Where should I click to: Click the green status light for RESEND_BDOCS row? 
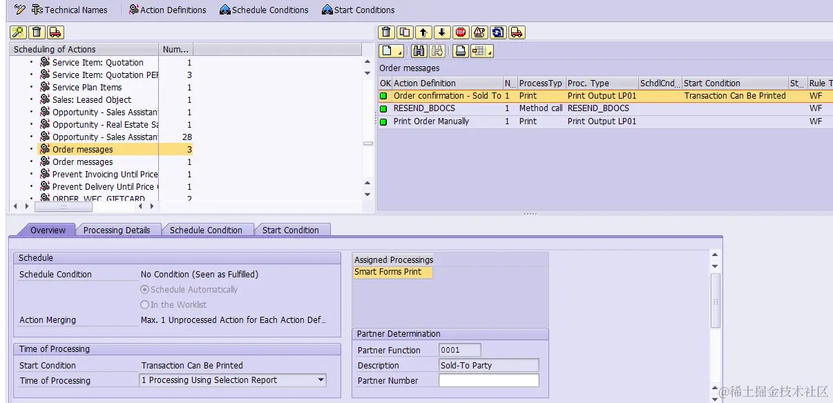coord(385,108)
